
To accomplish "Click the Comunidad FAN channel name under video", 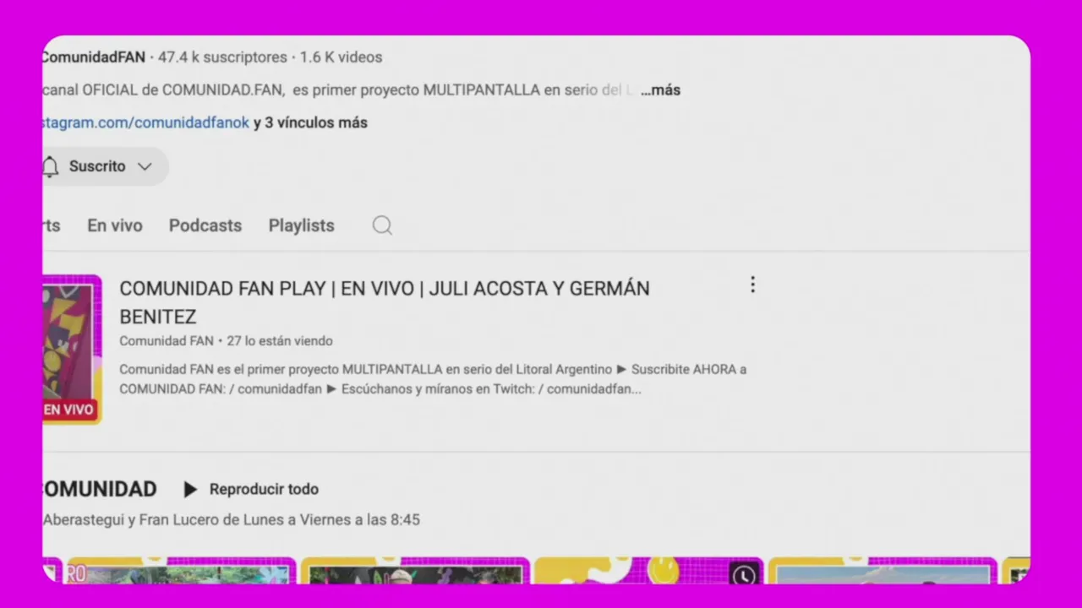I will [x=167, y=341].
